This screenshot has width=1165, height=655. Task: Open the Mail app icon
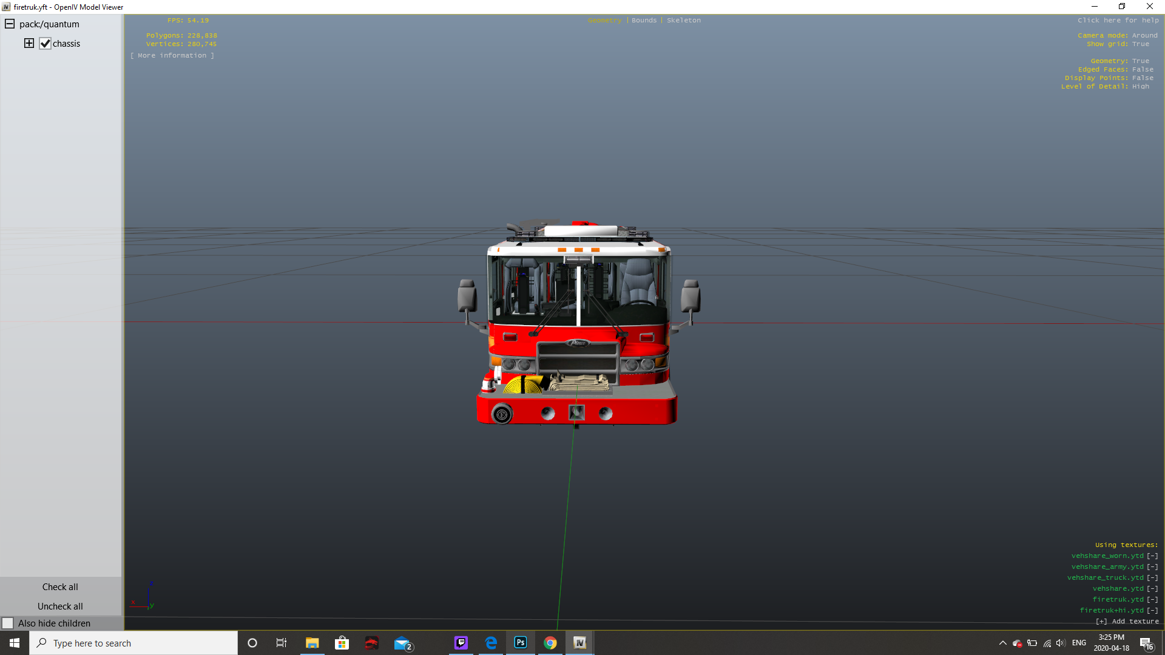[x=402, y=643]
